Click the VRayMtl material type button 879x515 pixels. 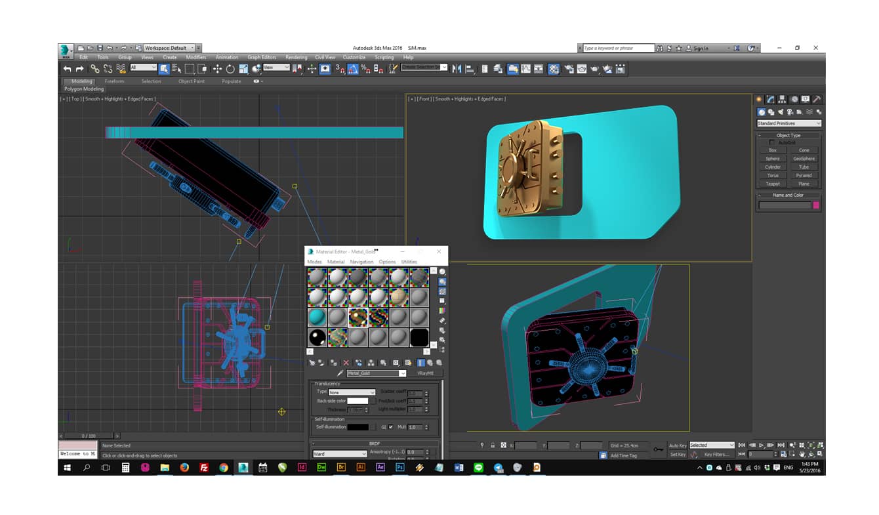pos(426,373)
